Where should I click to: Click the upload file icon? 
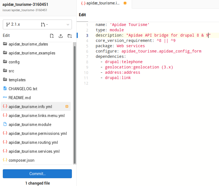[61, 36]
